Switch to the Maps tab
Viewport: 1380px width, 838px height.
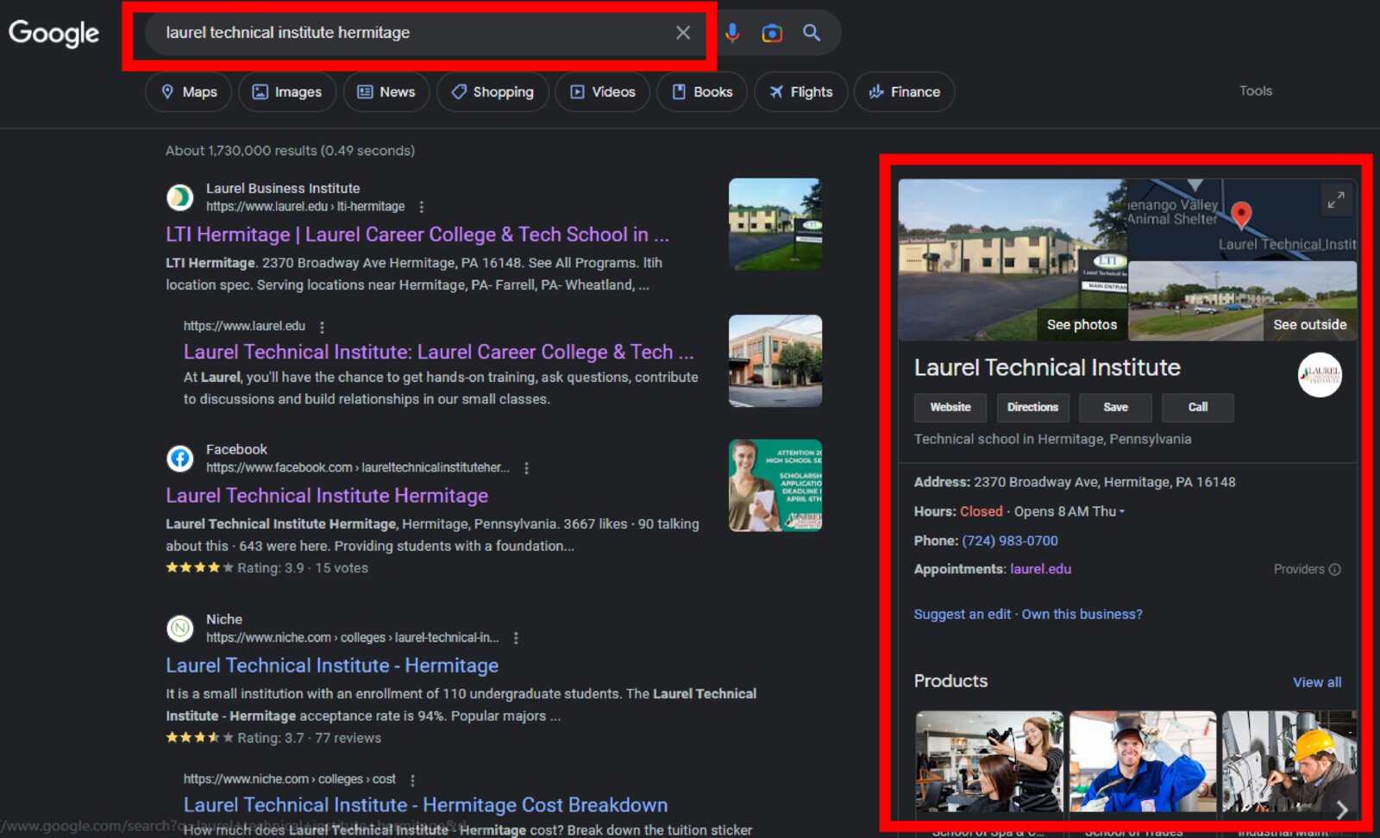(188, 91)
